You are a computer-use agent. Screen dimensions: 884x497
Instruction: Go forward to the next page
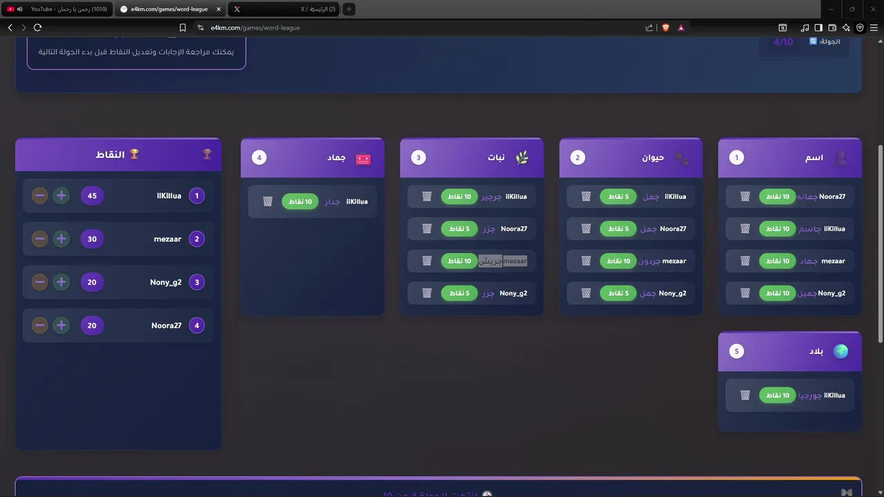point(23,28)
